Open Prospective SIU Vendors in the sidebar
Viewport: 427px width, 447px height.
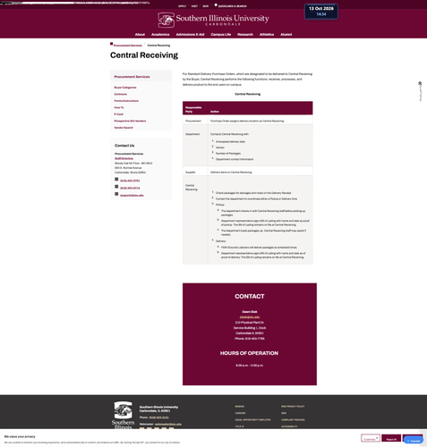coord(130,121)
